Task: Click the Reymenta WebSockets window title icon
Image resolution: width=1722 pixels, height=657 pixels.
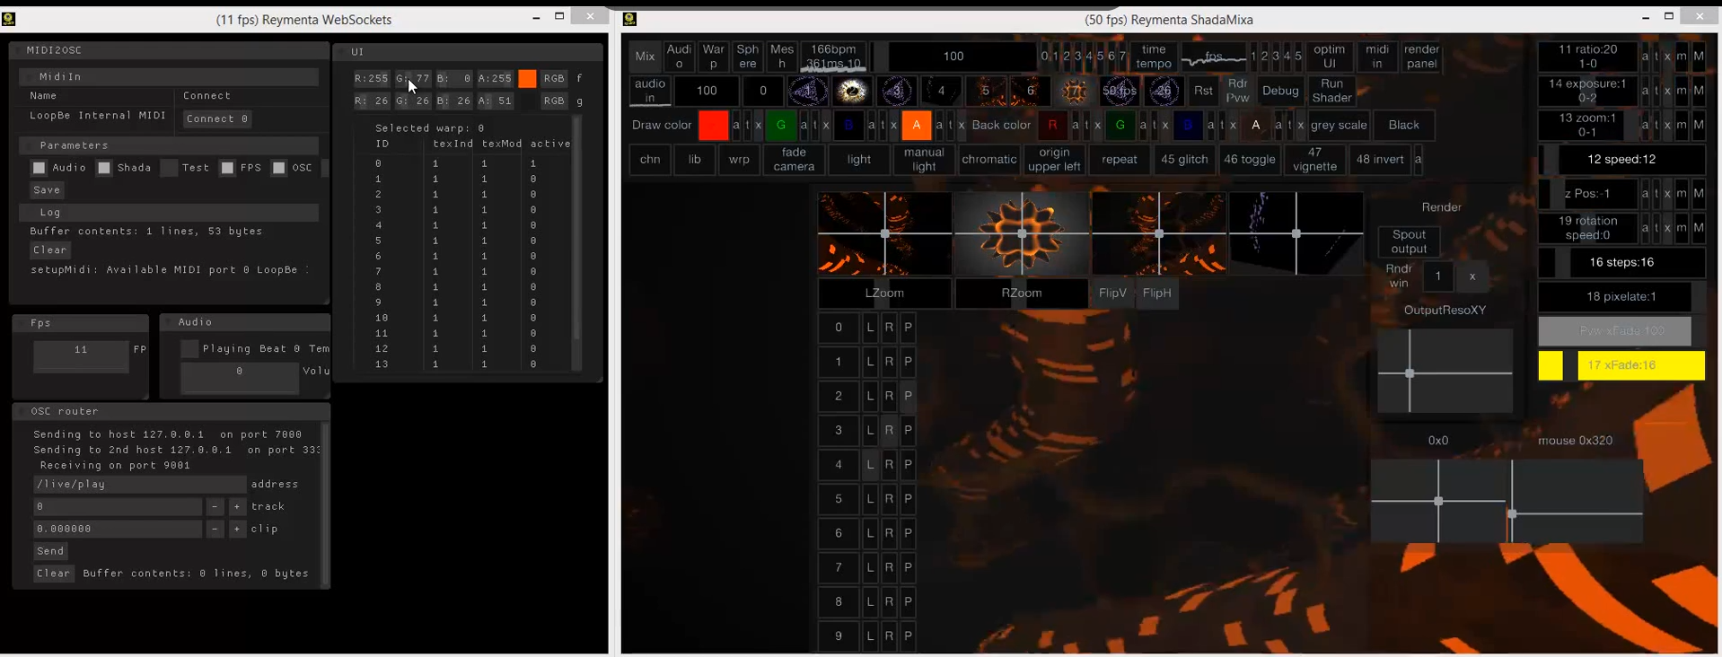Action: click(9, 18)
